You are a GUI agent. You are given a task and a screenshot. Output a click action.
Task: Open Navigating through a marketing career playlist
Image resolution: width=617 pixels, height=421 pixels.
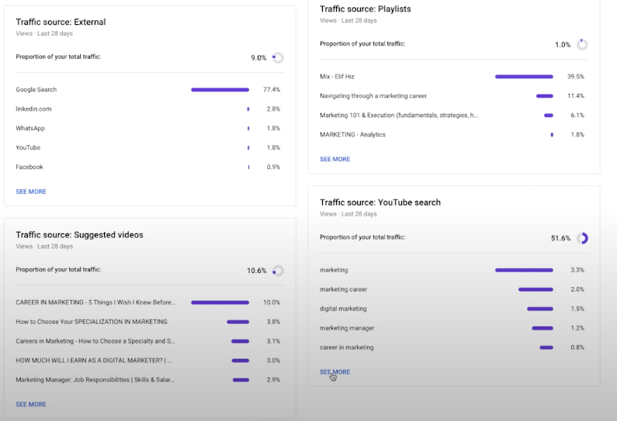pyautogui.click(x=373, y=96)
